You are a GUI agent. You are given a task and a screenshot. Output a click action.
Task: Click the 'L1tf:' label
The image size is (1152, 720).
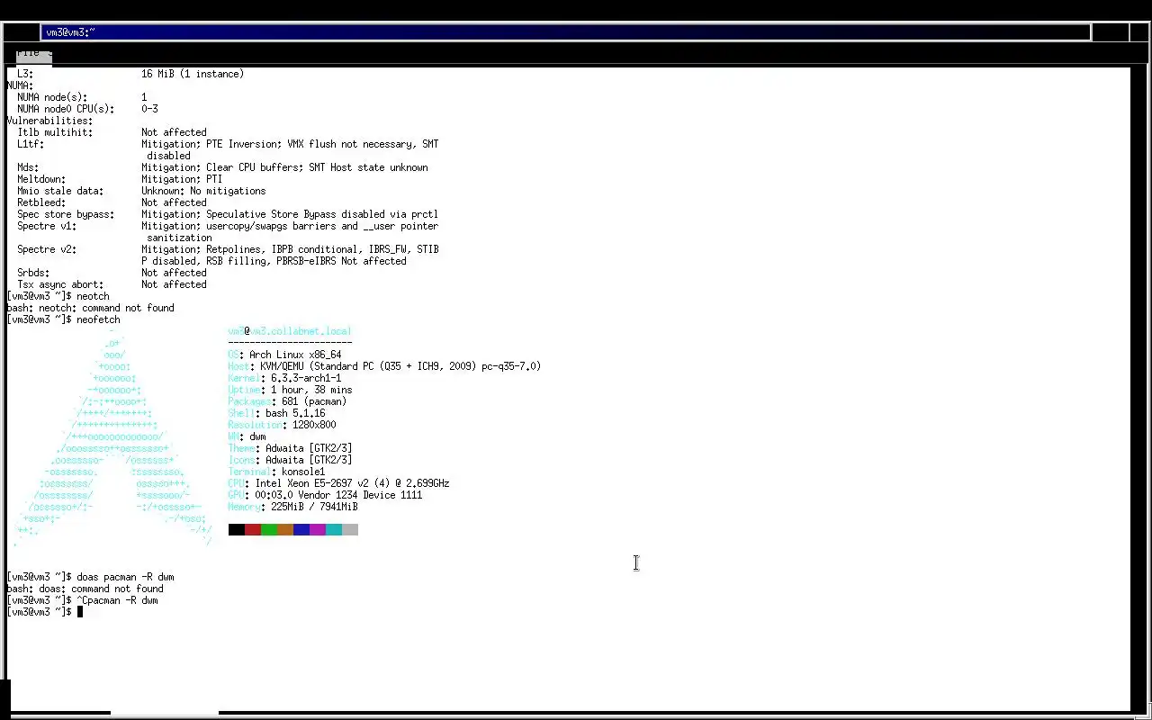click(x=31, y=144)
